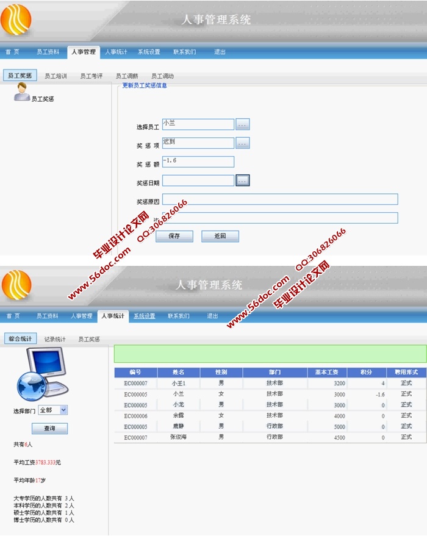Screen dimensions: 427x536
Task: Go to the 员工调动 tab
Action: click(162, 76)
